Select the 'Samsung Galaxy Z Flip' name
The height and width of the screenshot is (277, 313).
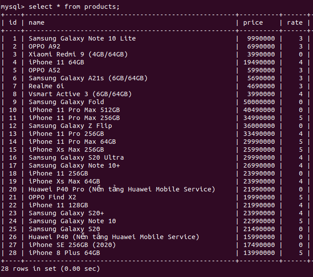(x=70, y=126)
